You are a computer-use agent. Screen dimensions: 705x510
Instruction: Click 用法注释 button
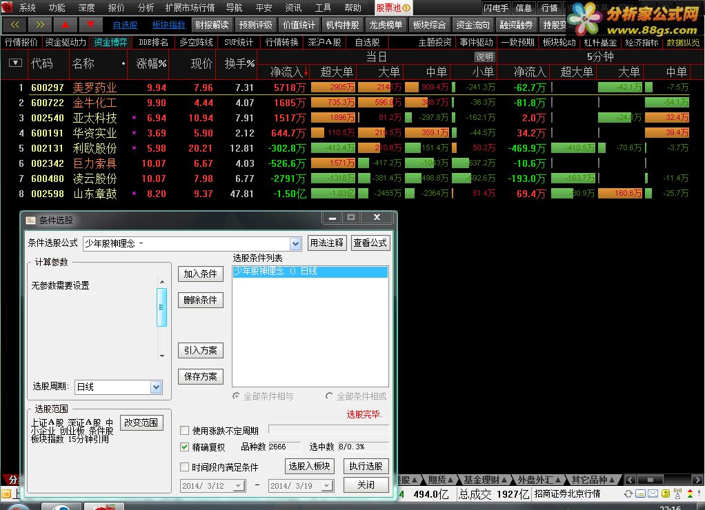click(x=327, y=243)
